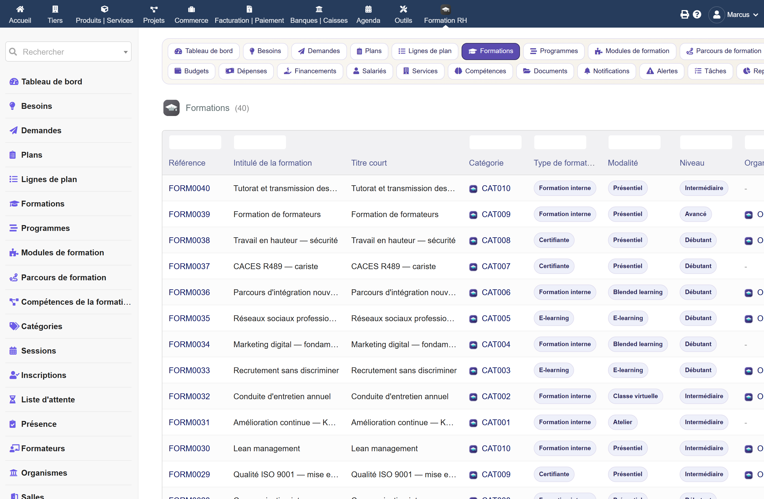
Task: Open the help question mark icon
Action: (x=697, y=14)
